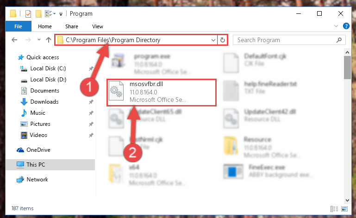This screenshot has height=218, width=356.
Task: Open the Help question mark icon
Action: [346, 26]
